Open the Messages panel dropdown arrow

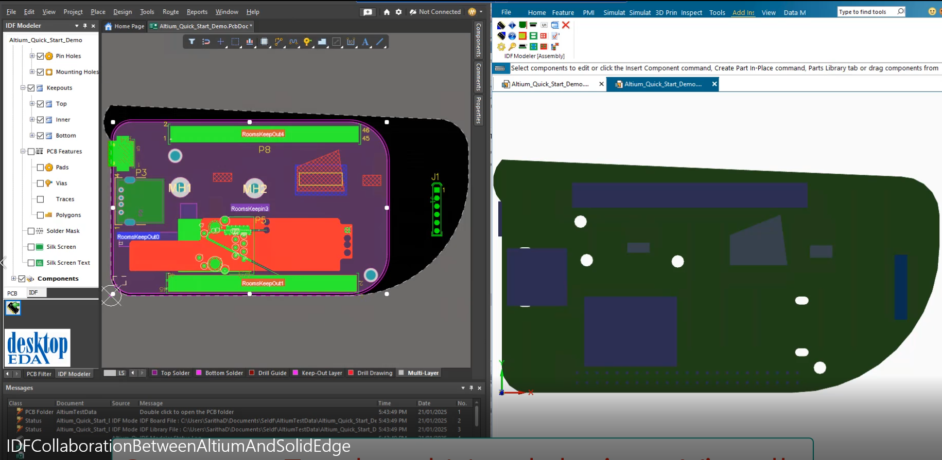463,388
